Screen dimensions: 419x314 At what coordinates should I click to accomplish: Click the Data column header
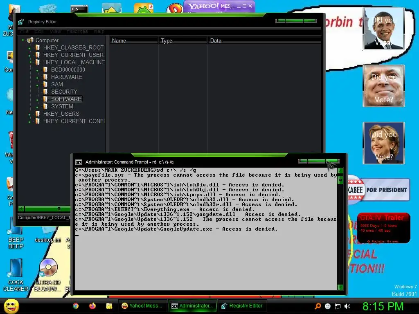pyautogui.click(x=264, y=40)
